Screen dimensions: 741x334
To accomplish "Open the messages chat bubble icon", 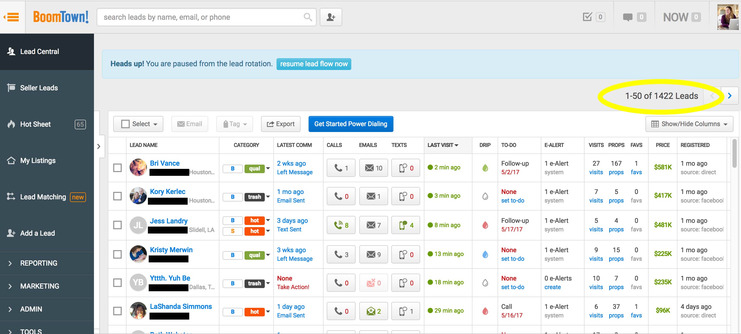I will click(x=627, y=17).
